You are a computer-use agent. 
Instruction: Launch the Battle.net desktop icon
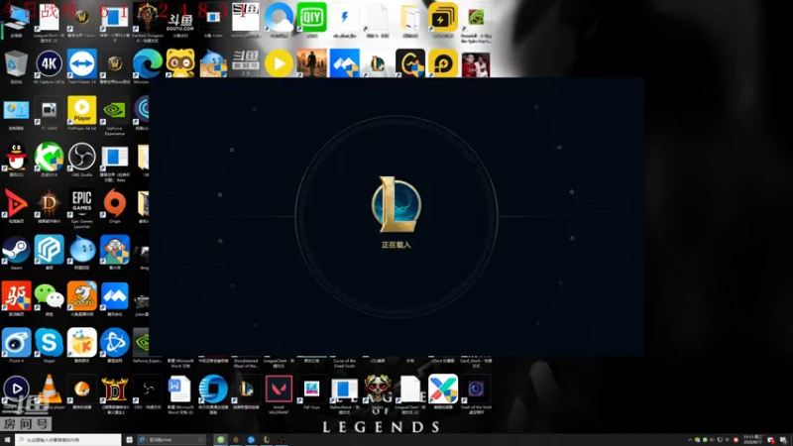(x=115, y=344)
